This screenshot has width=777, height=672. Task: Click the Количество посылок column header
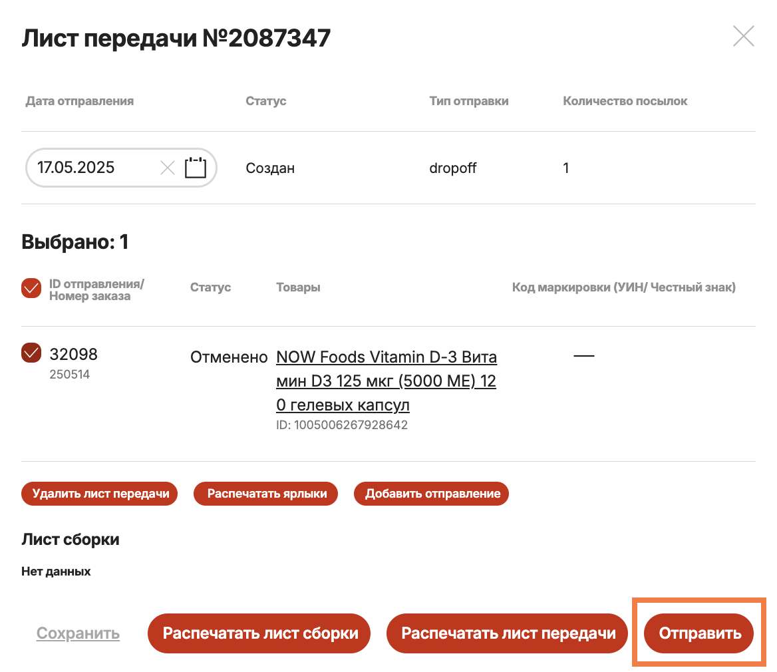pyautogui.click(x=625, y=101)
